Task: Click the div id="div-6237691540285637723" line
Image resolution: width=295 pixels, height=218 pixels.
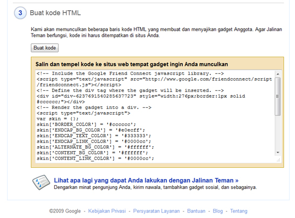Action: click(x=141, y=96)
